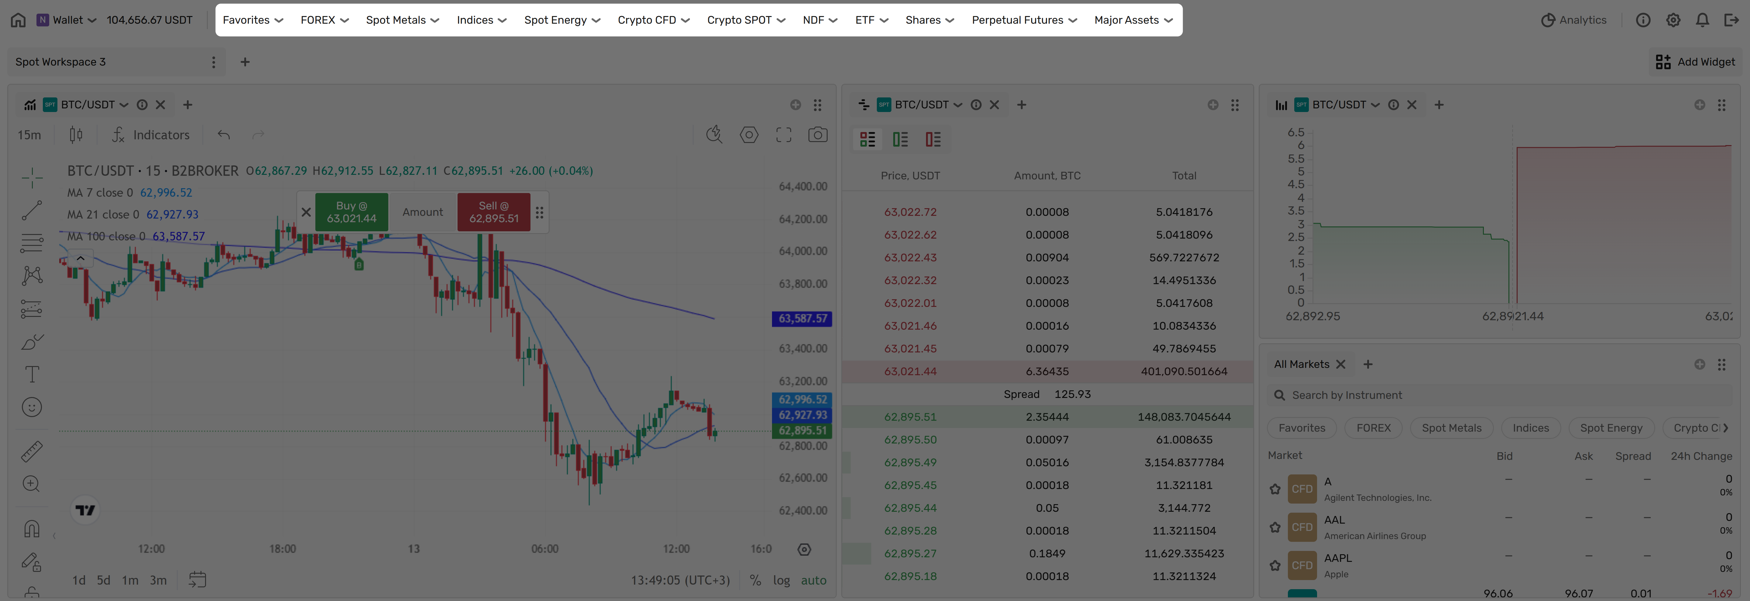
Task: Open the emoji icons tool
Action: point(32,407)
